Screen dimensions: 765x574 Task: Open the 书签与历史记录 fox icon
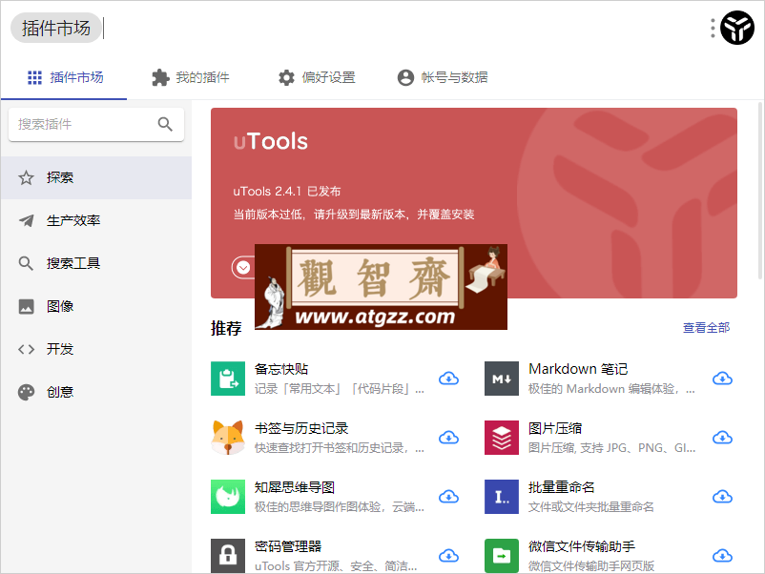[x=228, y=438]
